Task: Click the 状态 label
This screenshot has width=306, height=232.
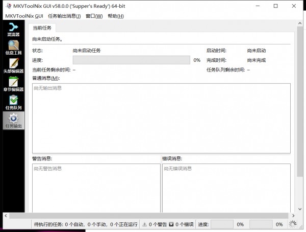Action: click(37, 51)
